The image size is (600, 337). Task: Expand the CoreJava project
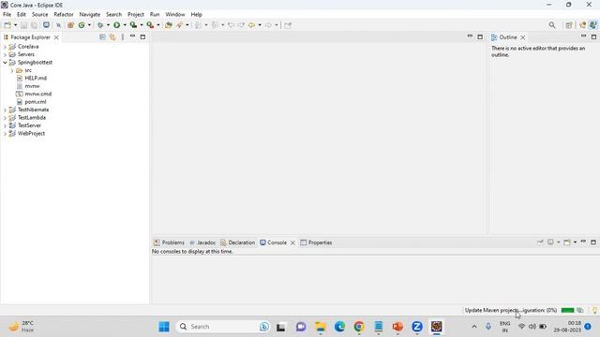pos(5,47)
